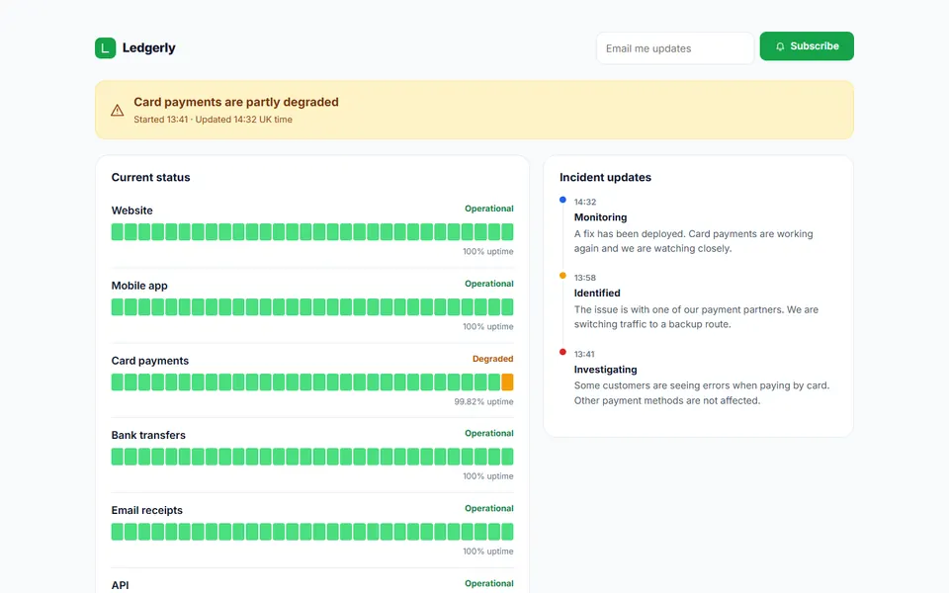Click 100% uptime under Email receipts
The height and width of the screenshot is (593, 949).
coord(487,551)
